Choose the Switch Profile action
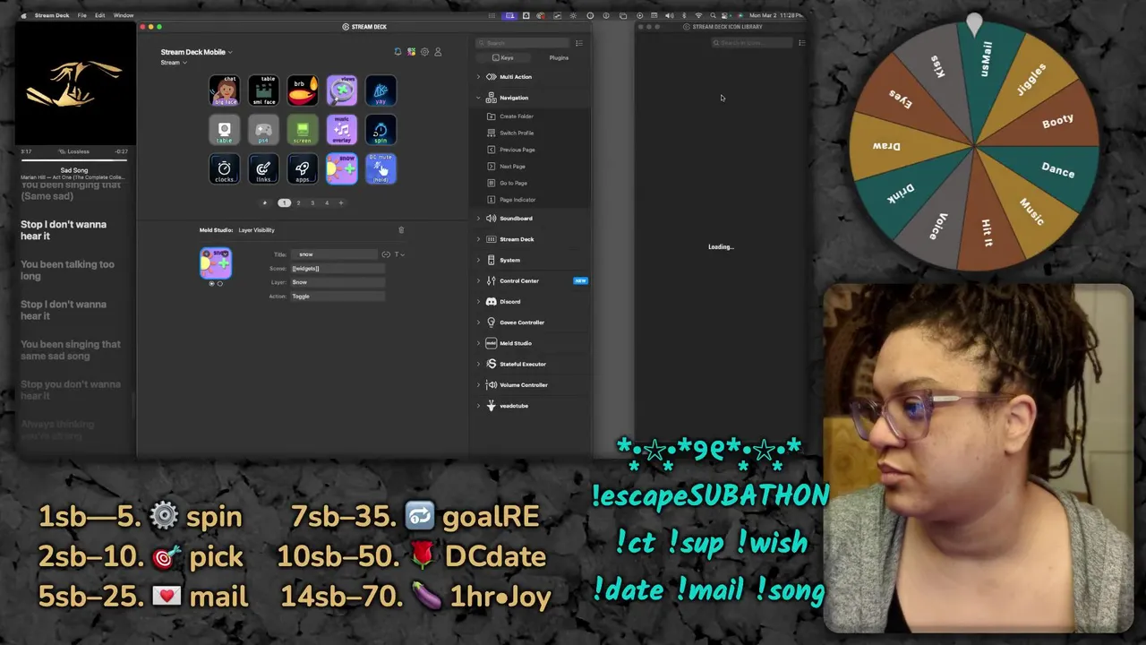This screenshot has width=1146, height=645. (x=517, y=133)
